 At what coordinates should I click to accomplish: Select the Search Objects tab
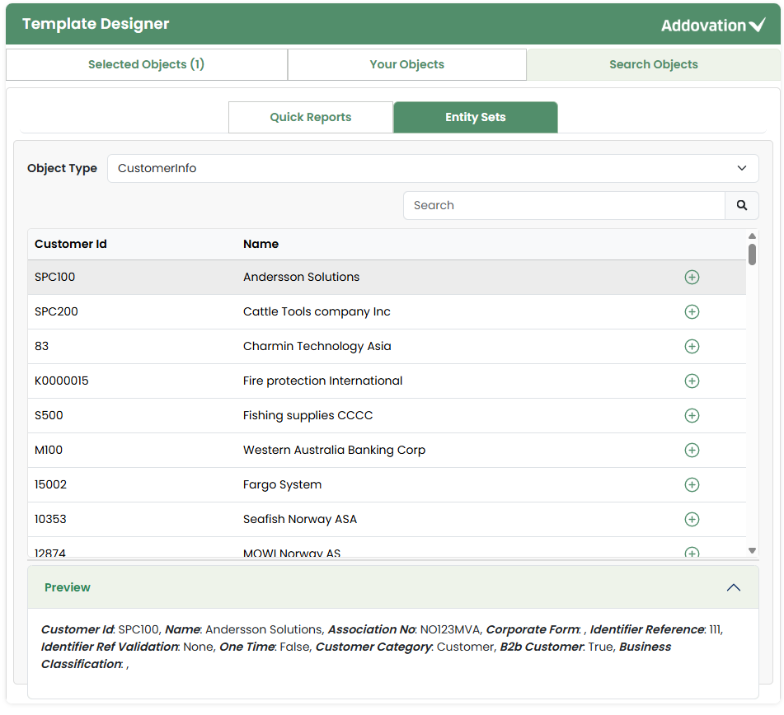(653, 64)
